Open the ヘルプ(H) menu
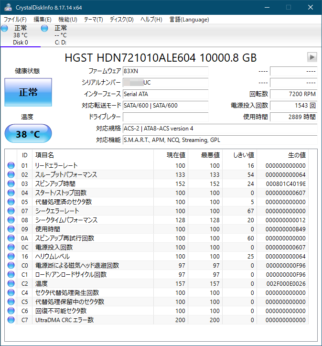 151,20
